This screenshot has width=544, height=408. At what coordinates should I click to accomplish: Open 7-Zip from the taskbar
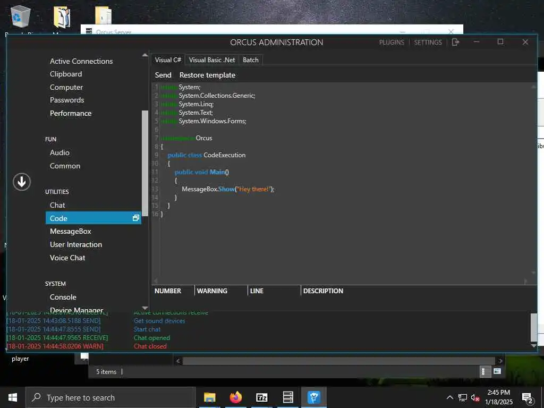point(261,397)
